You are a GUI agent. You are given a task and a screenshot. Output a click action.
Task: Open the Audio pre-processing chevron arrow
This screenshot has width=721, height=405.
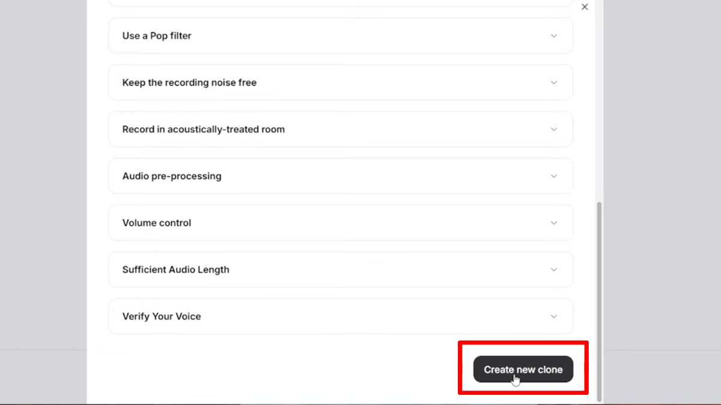[x=554, y=176]
